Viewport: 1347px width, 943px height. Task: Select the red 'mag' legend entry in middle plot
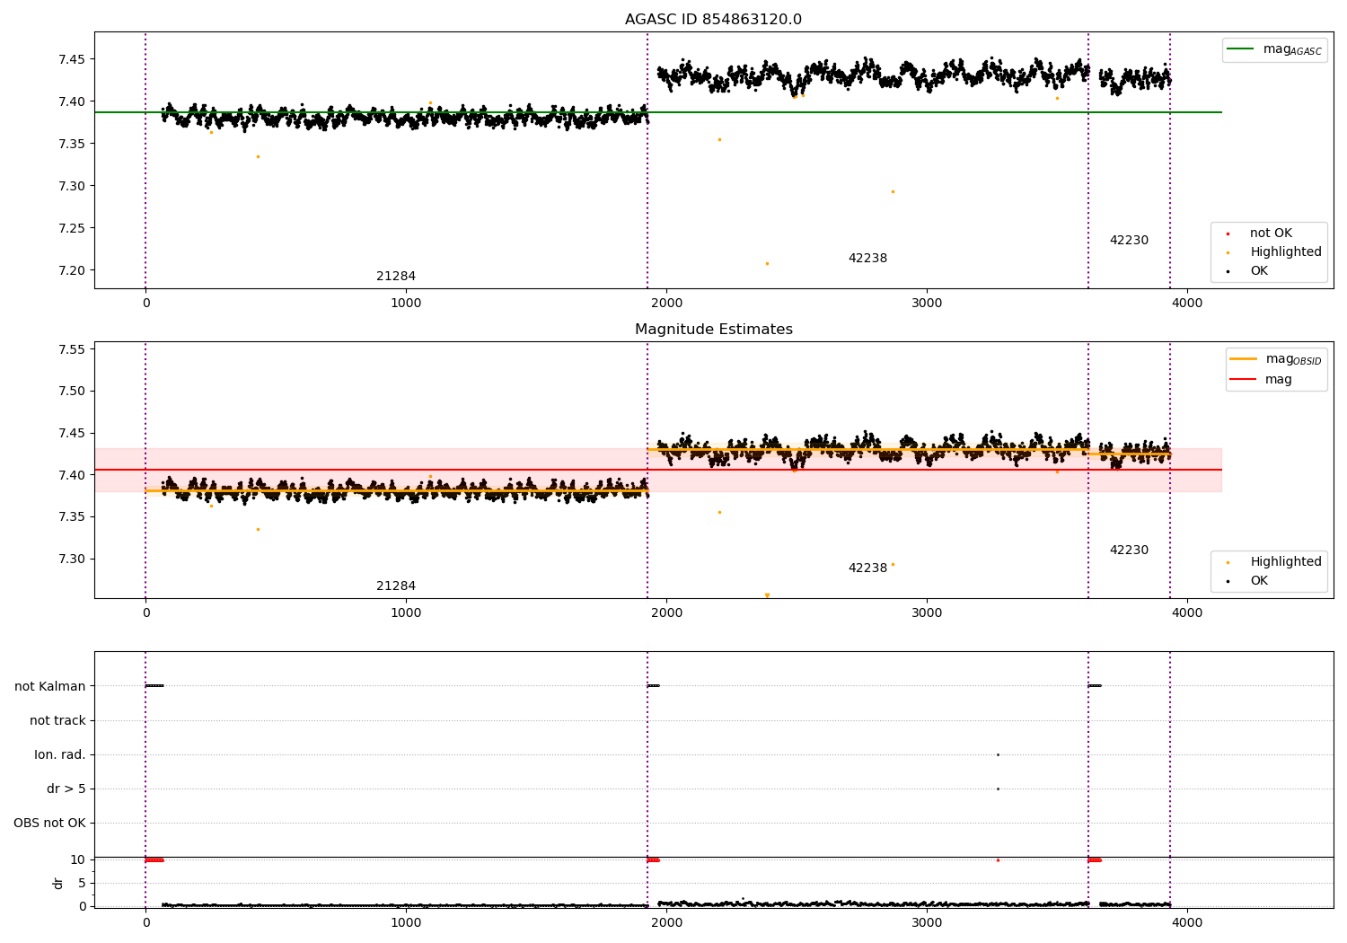[1261, 379]
